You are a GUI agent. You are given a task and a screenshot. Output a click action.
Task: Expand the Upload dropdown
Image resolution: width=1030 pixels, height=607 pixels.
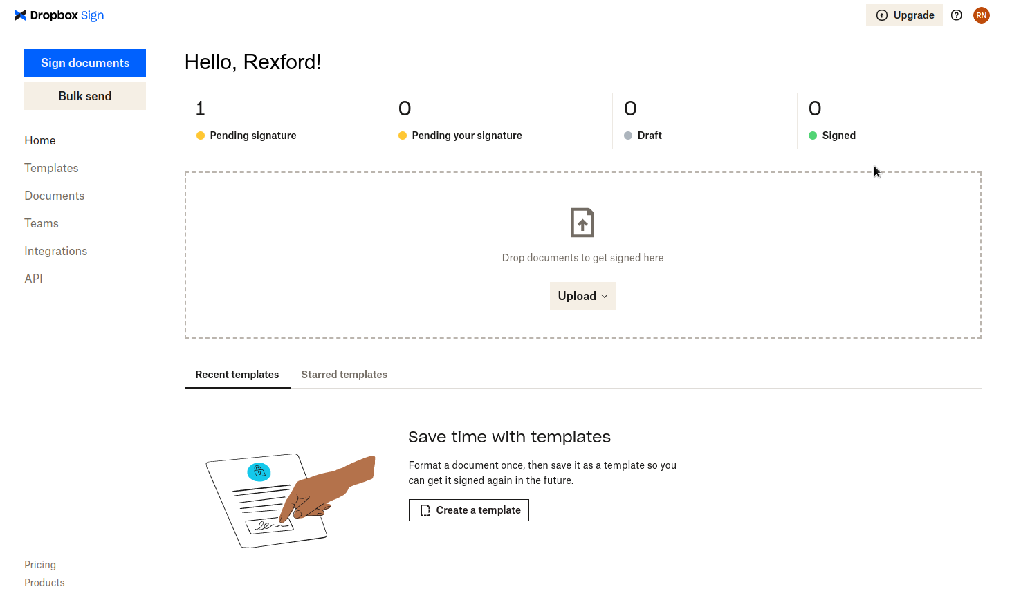tap(582, 295)
